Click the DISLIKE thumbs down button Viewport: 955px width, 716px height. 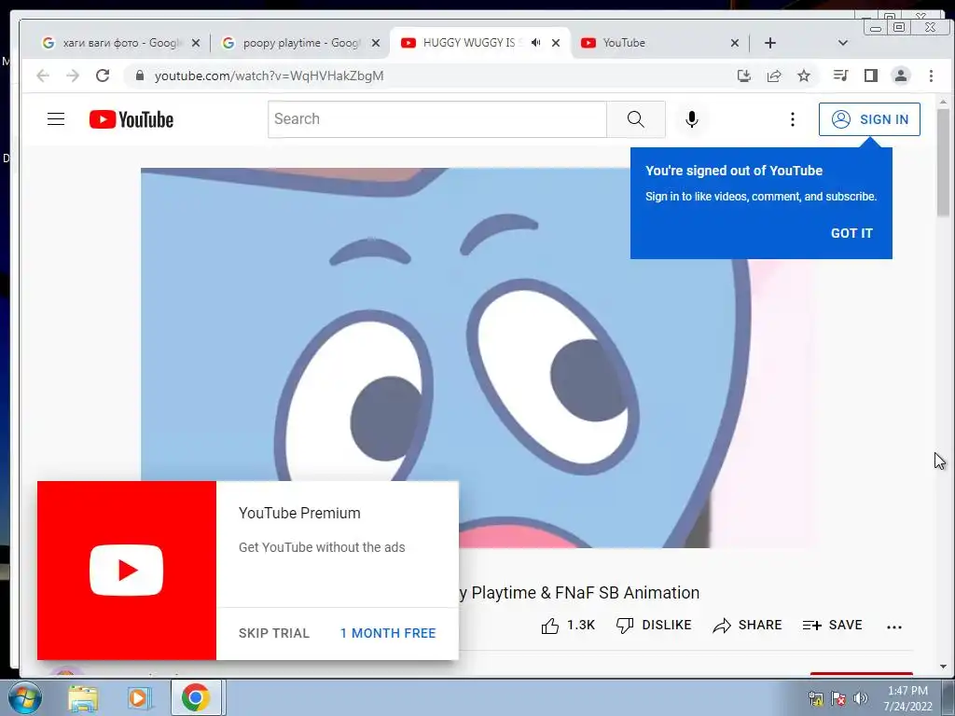(654, 626)
